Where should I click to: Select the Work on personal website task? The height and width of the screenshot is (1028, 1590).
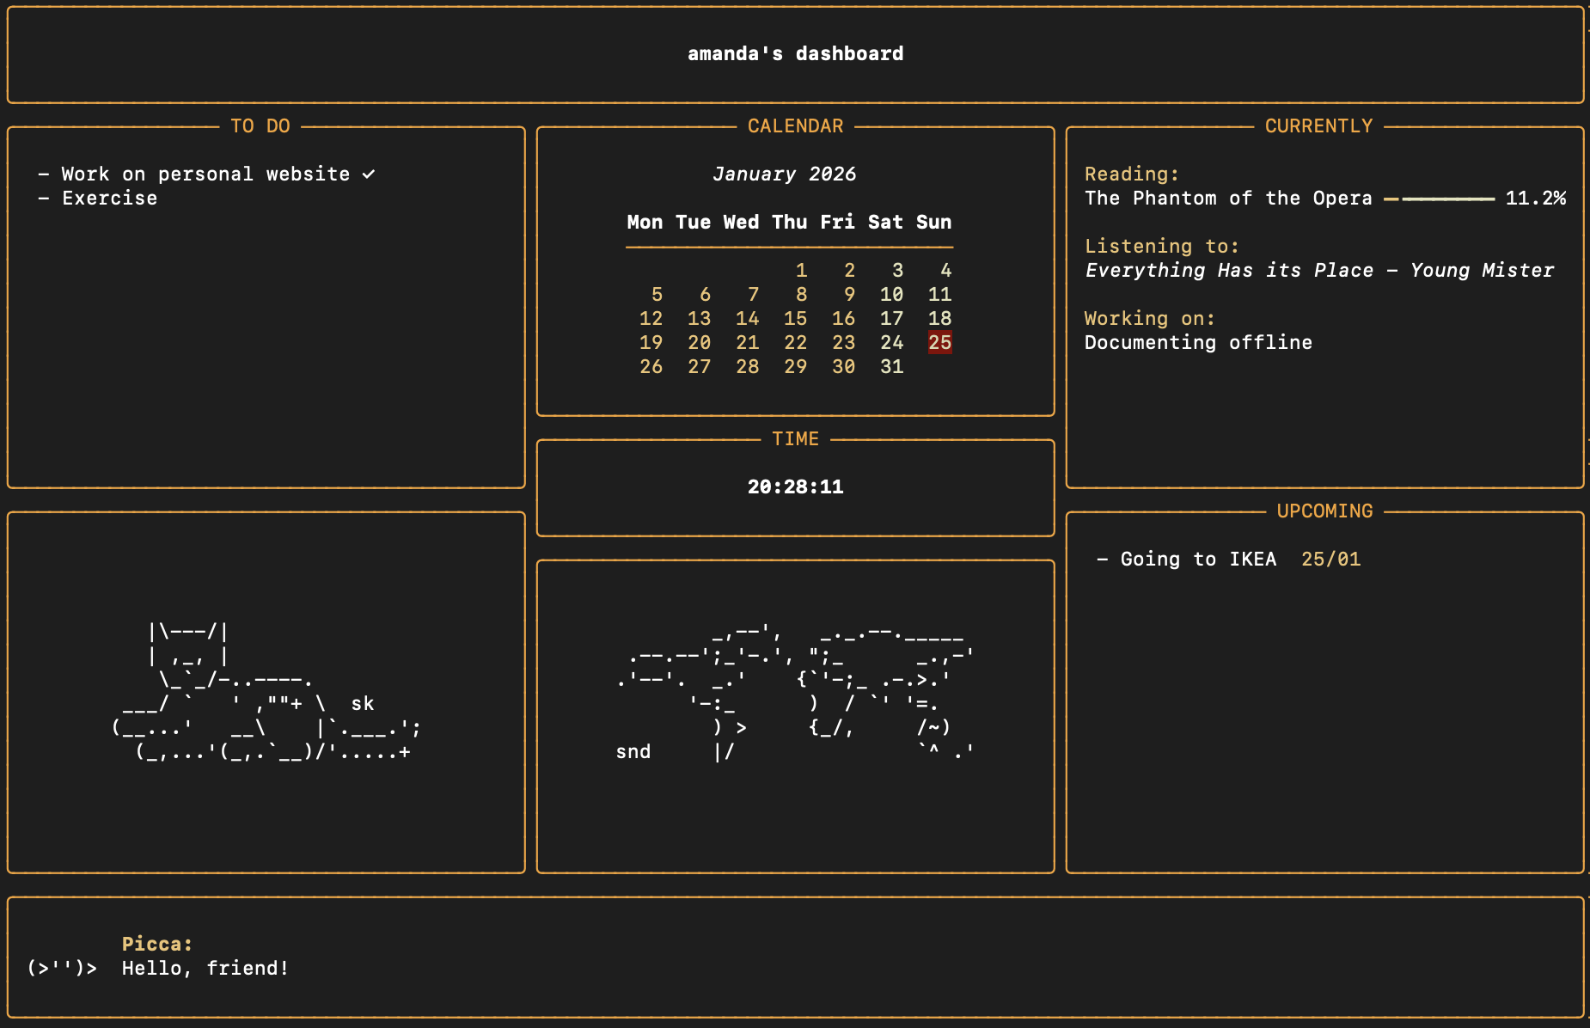tap(205, 174)
